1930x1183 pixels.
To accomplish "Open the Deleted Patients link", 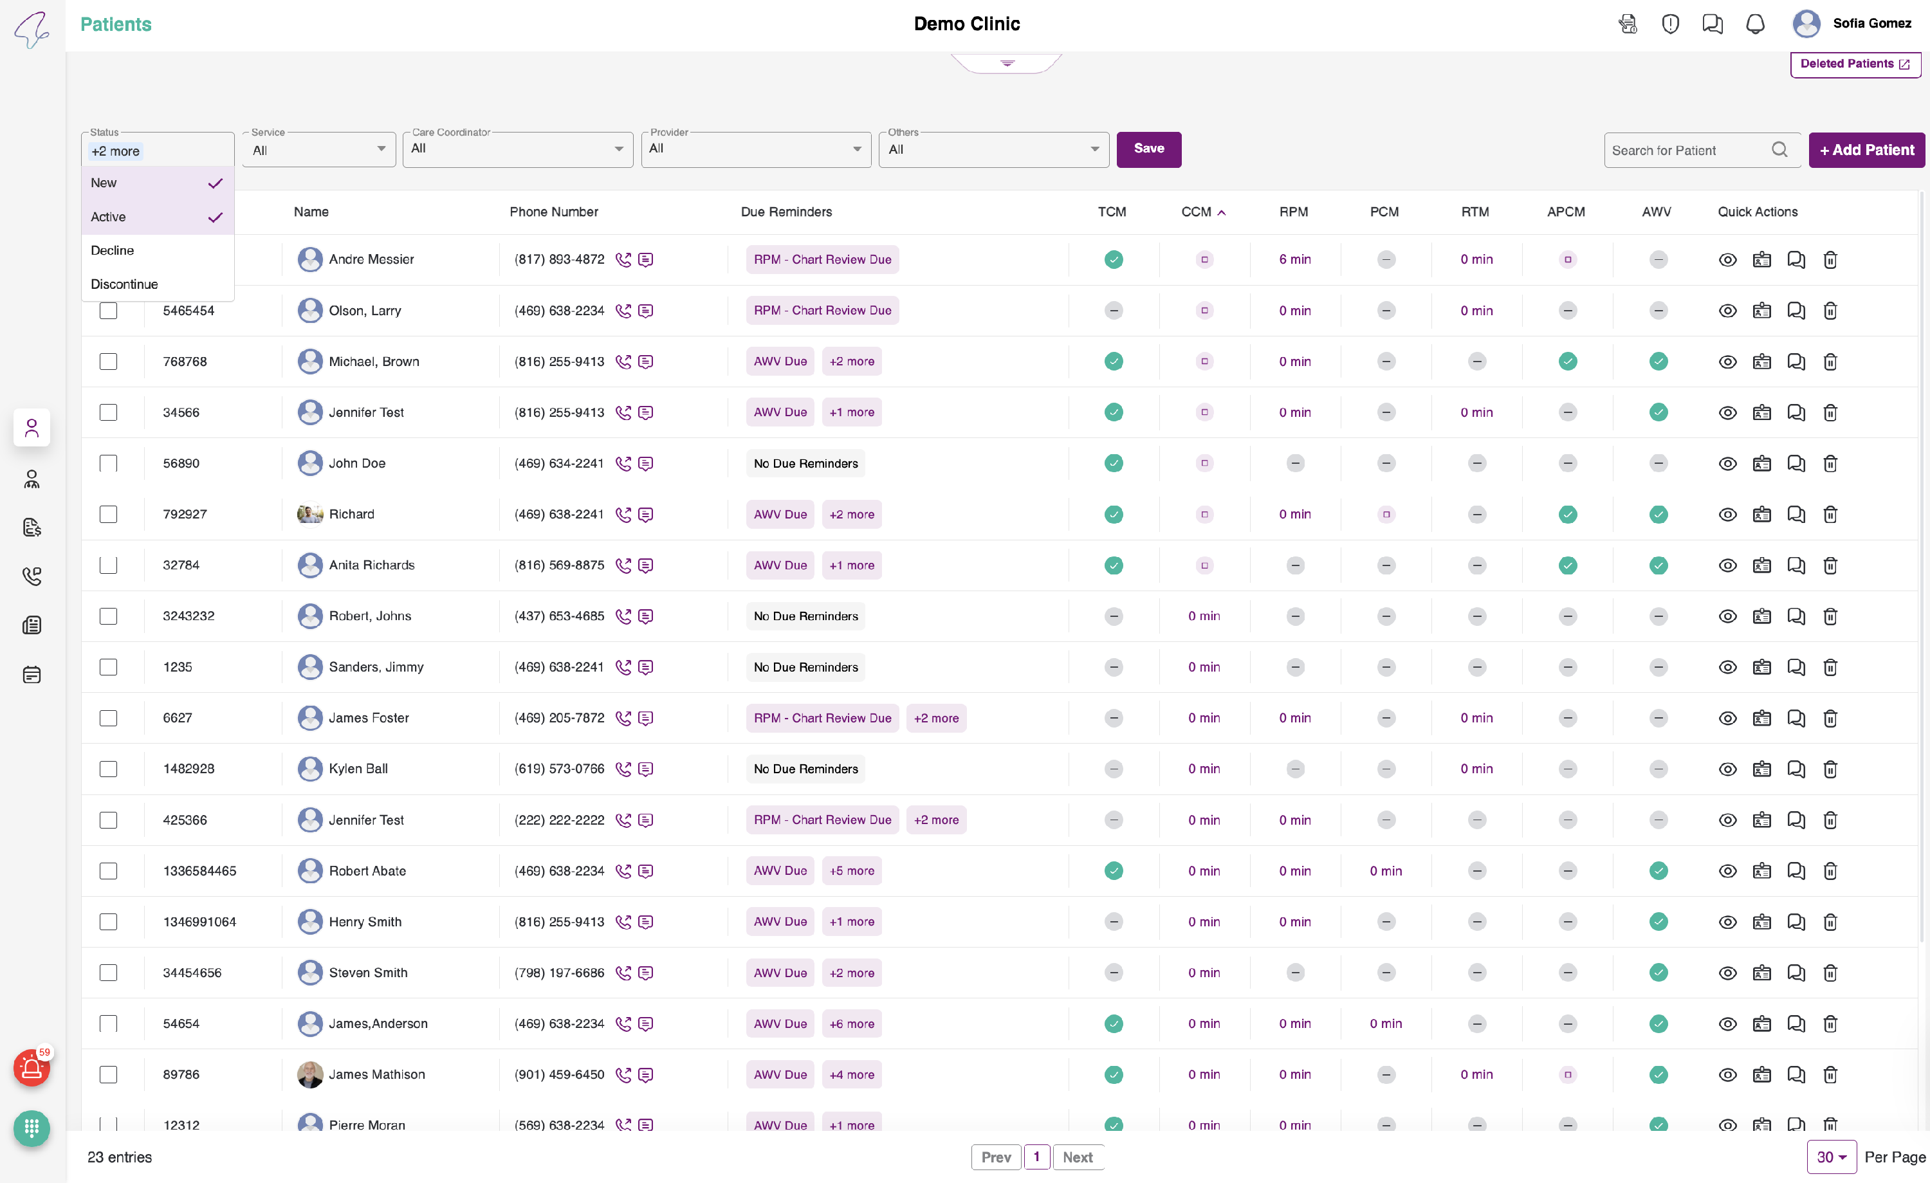I will point(1854,64).
